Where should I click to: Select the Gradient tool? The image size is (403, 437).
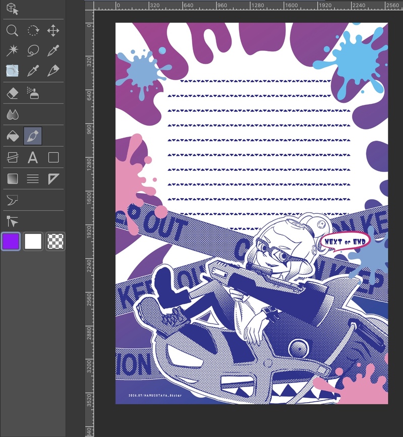pyautogui.click(x=12, y=178)
